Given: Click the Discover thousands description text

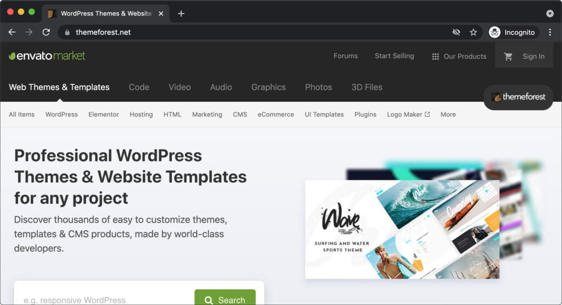Looking at the screenshot, I should (120, 234).
